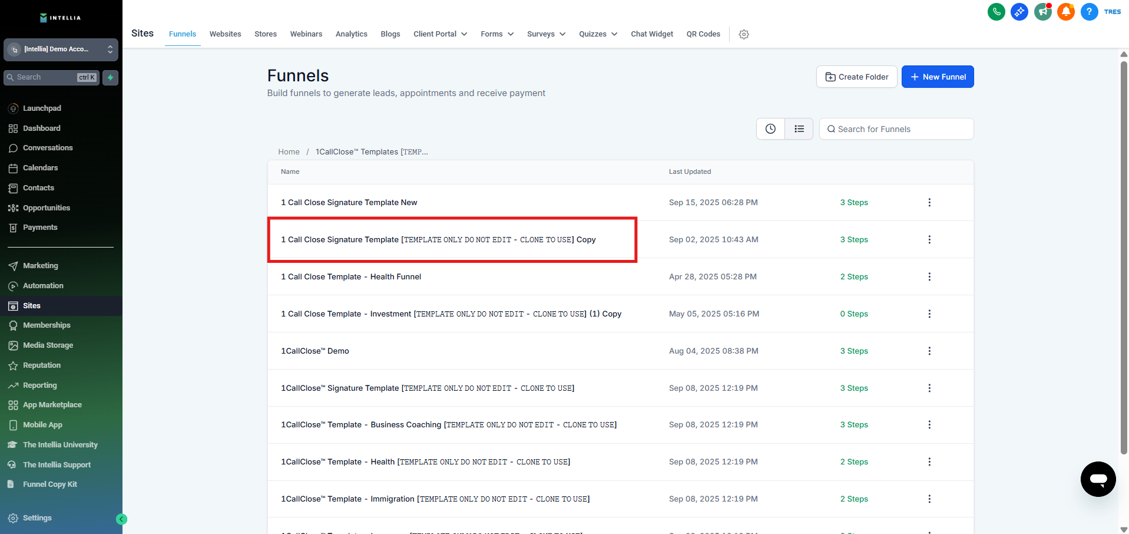Click the green phone call icon

pos(996,12)
